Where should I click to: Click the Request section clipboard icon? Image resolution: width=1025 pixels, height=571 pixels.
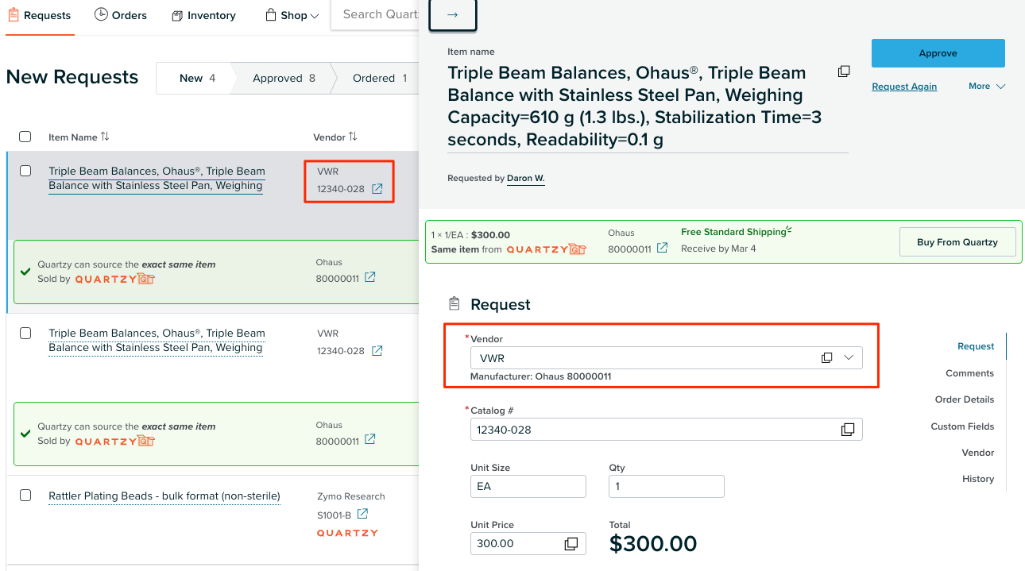454,304
